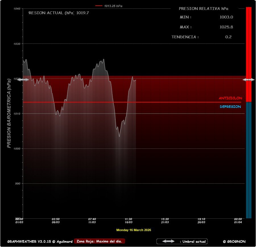Viewport: 256px width, 247px height.
Task: Click the DEPRESION label
Action: 230,107
